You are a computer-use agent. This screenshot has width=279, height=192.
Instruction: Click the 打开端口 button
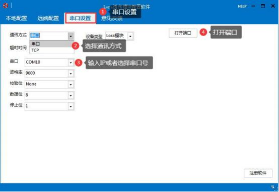point(183,33)
